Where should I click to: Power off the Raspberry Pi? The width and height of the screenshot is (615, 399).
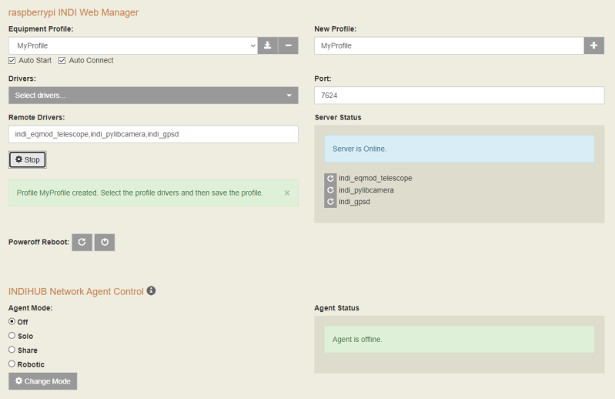[x=105, y=242]
